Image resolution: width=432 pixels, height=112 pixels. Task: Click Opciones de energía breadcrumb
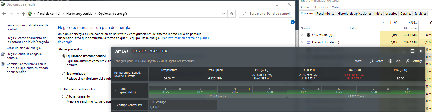113,14
